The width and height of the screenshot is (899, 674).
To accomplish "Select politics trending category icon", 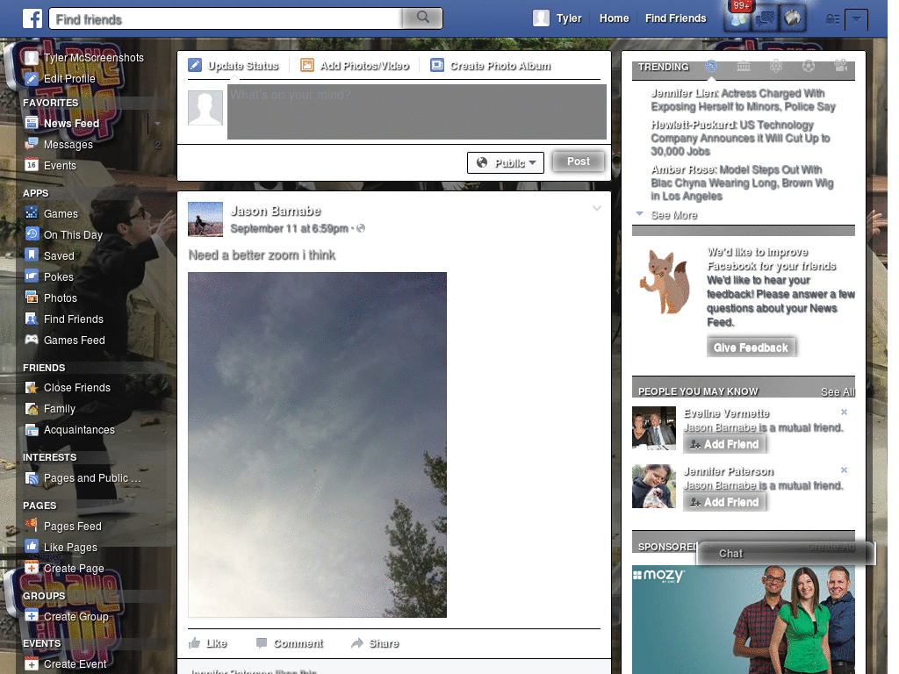I will [743, 66].
